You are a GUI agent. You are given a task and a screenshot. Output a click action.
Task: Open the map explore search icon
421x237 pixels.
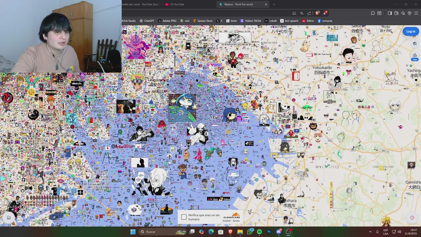click(x=415, y=44)
